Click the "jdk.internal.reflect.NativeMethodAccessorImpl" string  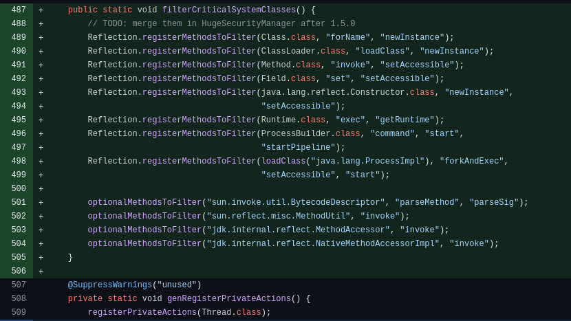(x=323, y=243)
